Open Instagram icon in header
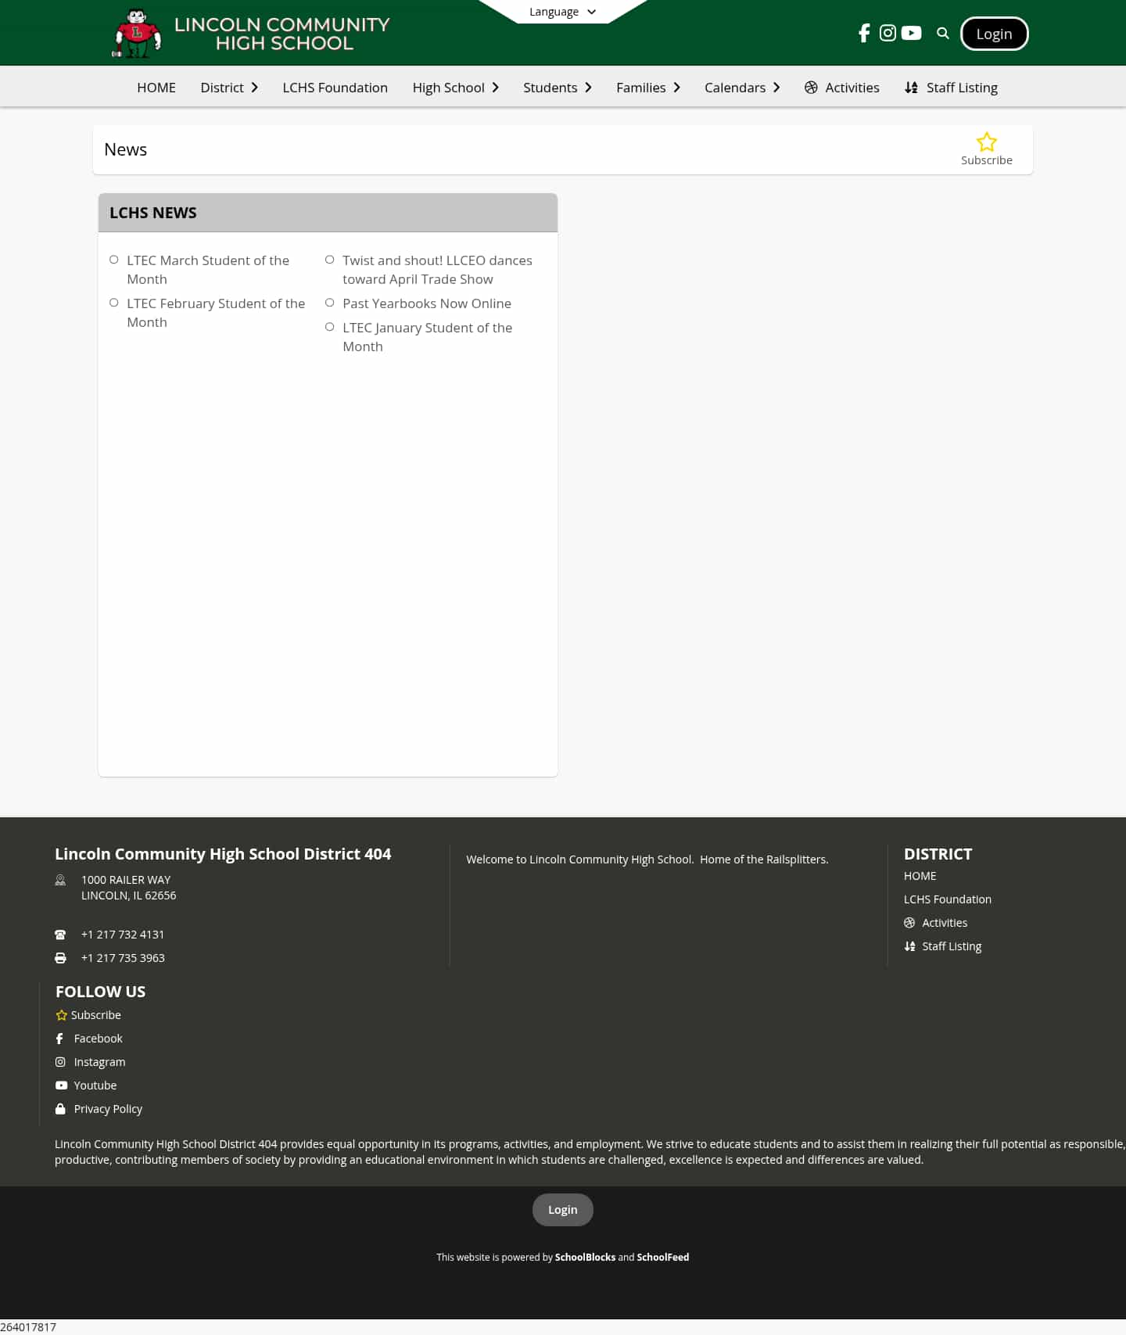Image resolution: width=1126 pixels, height=1335 pixels. tap(888, 33)
